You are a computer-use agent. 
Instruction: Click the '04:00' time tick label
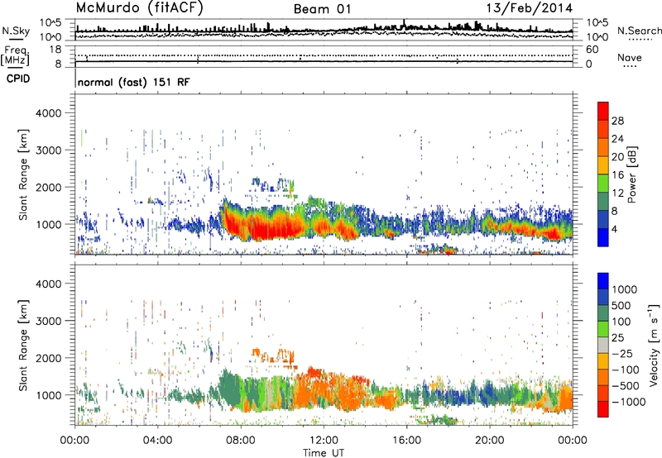point(158,441)
